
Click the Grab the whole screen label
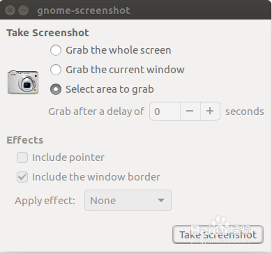tap(119, 50)
